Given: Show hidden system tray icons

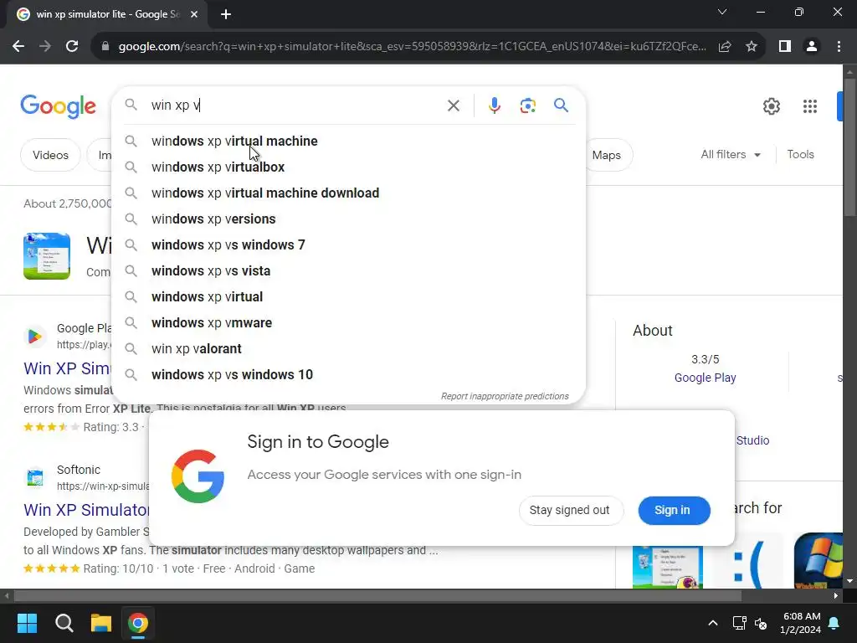Looking at the screenshot, I should (713, 623).
